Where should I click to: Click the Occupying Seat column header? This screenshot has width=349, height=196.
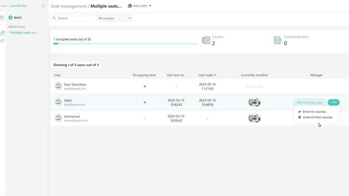(x=144, y=75)
